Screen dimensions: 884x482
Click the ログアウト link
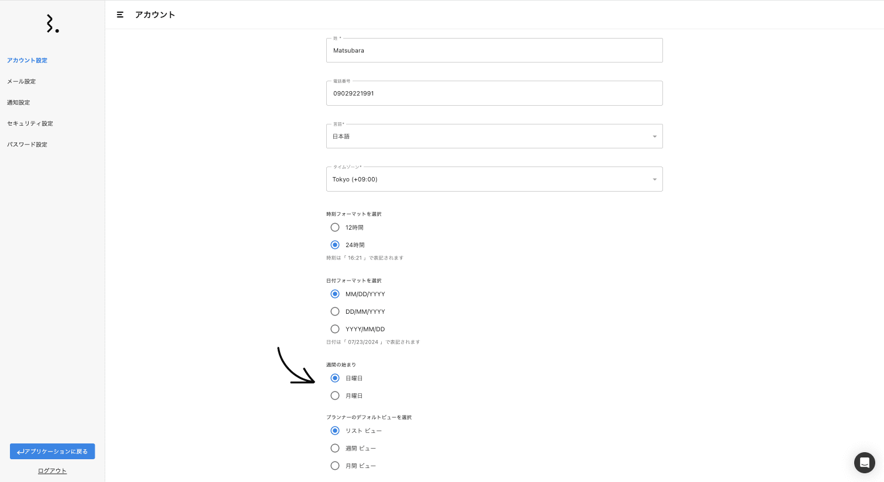point(53,471)
